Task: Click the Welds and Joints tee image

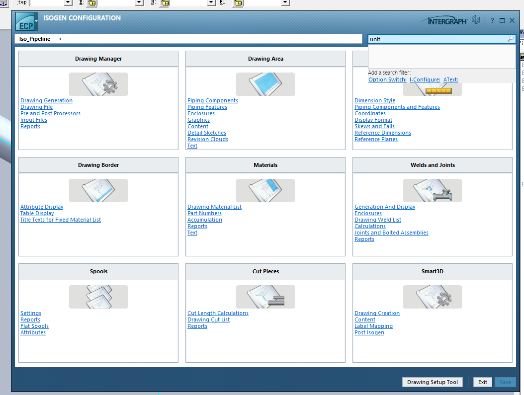Action: (432, 190)
